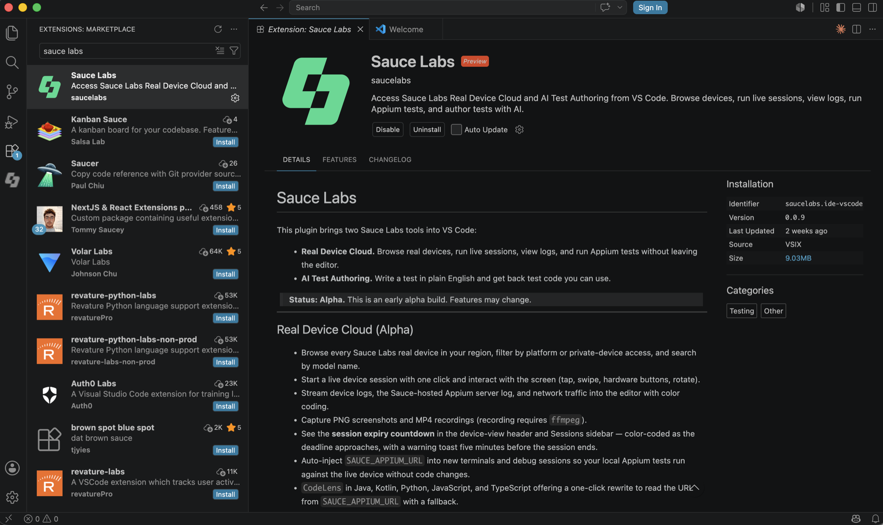Screen dimensions: 883x525
Task: Install revature-python-labs extension
Action: (225, 318)
